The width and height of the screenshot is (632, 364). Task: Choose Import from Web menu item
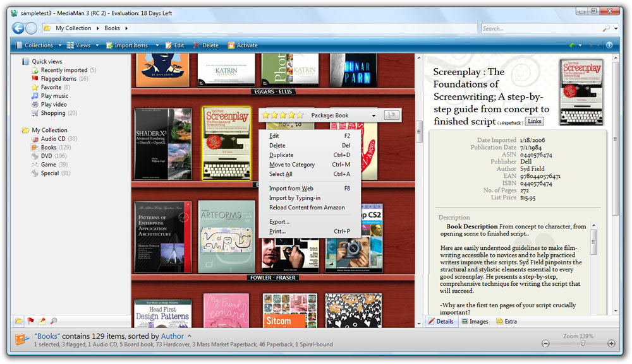click(x=310, y=189)
